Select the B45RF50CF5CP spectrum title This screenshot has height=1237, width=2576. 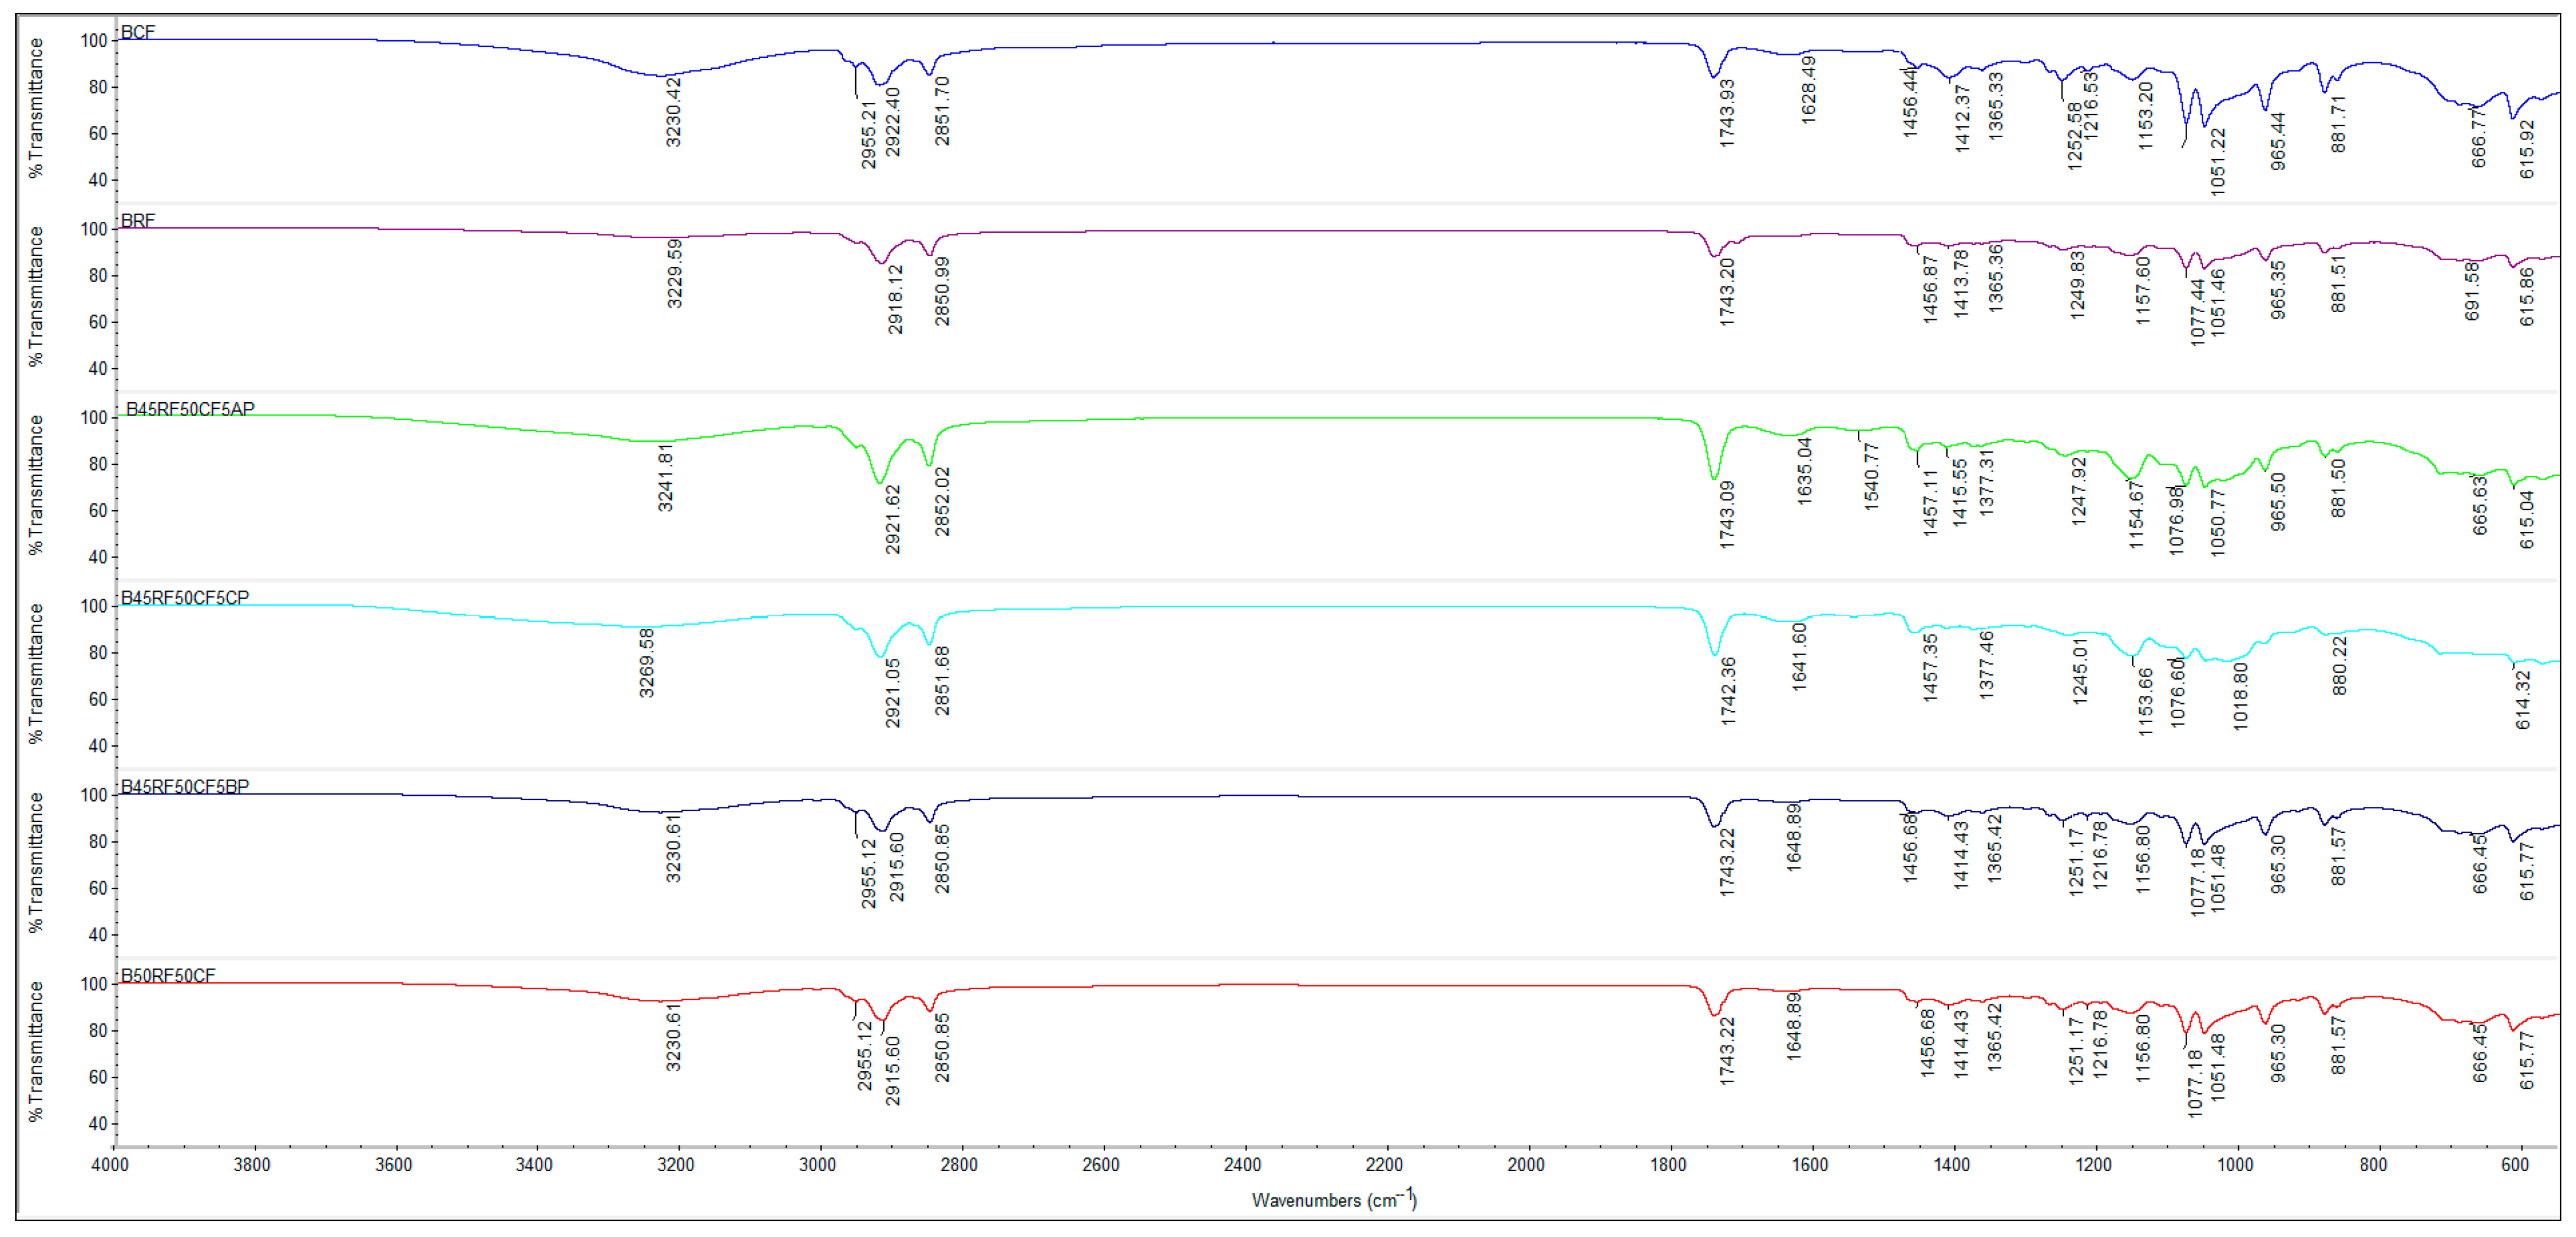tap(185, 598)
